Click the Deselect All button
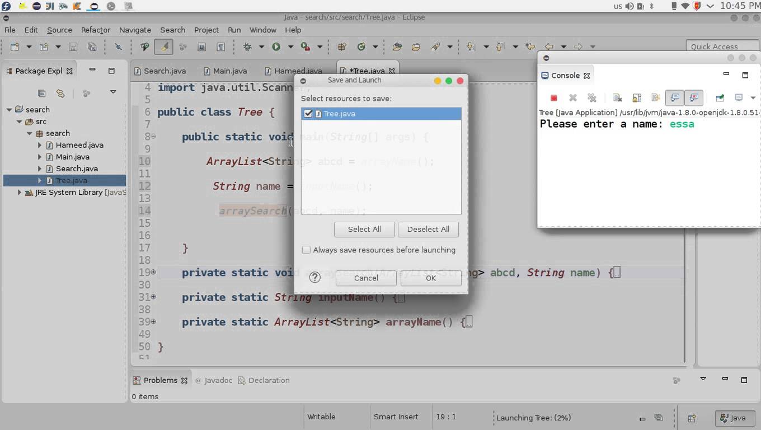Image resolution: width=761 pixels, height=430 pixels. [428, 229]
